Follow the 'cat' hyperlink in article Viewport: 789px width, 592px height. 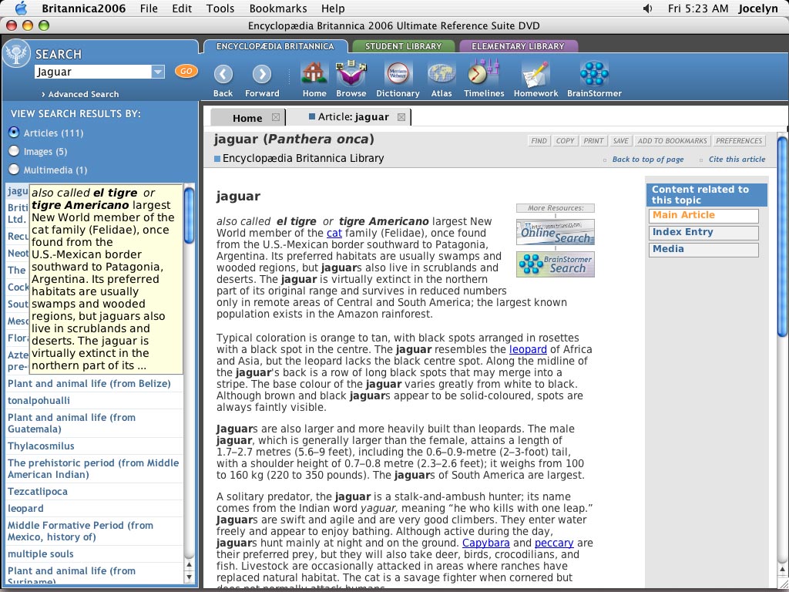pos(334,233)
